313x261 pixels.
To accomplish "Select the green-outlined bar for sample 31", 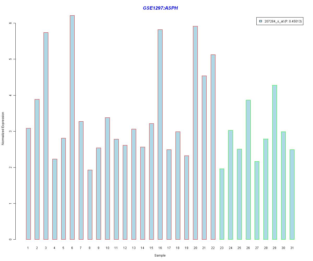I will [x=292, y=194].
